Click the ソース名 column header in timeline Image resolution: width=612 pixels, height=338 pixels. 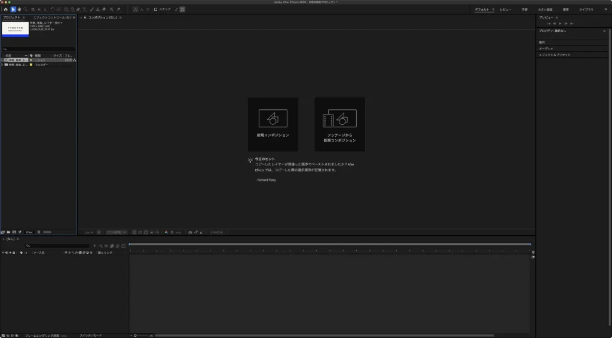tap(39, 253)
